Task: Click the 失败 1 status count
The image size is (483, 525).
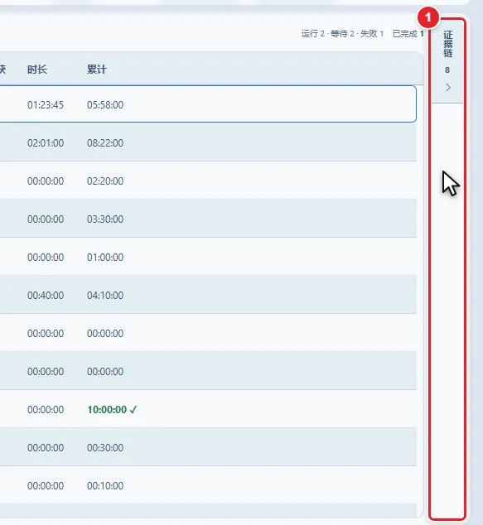Action: 372,34
